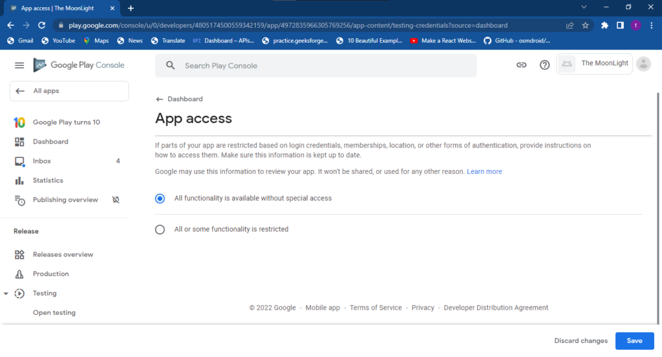The width and height of the screenshot is (662, 357).
Task: Open the News bookmark
Action: coord(129,41)
